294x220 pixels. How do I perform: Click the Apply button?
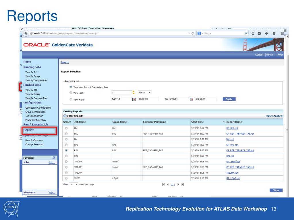click(229, 99)
